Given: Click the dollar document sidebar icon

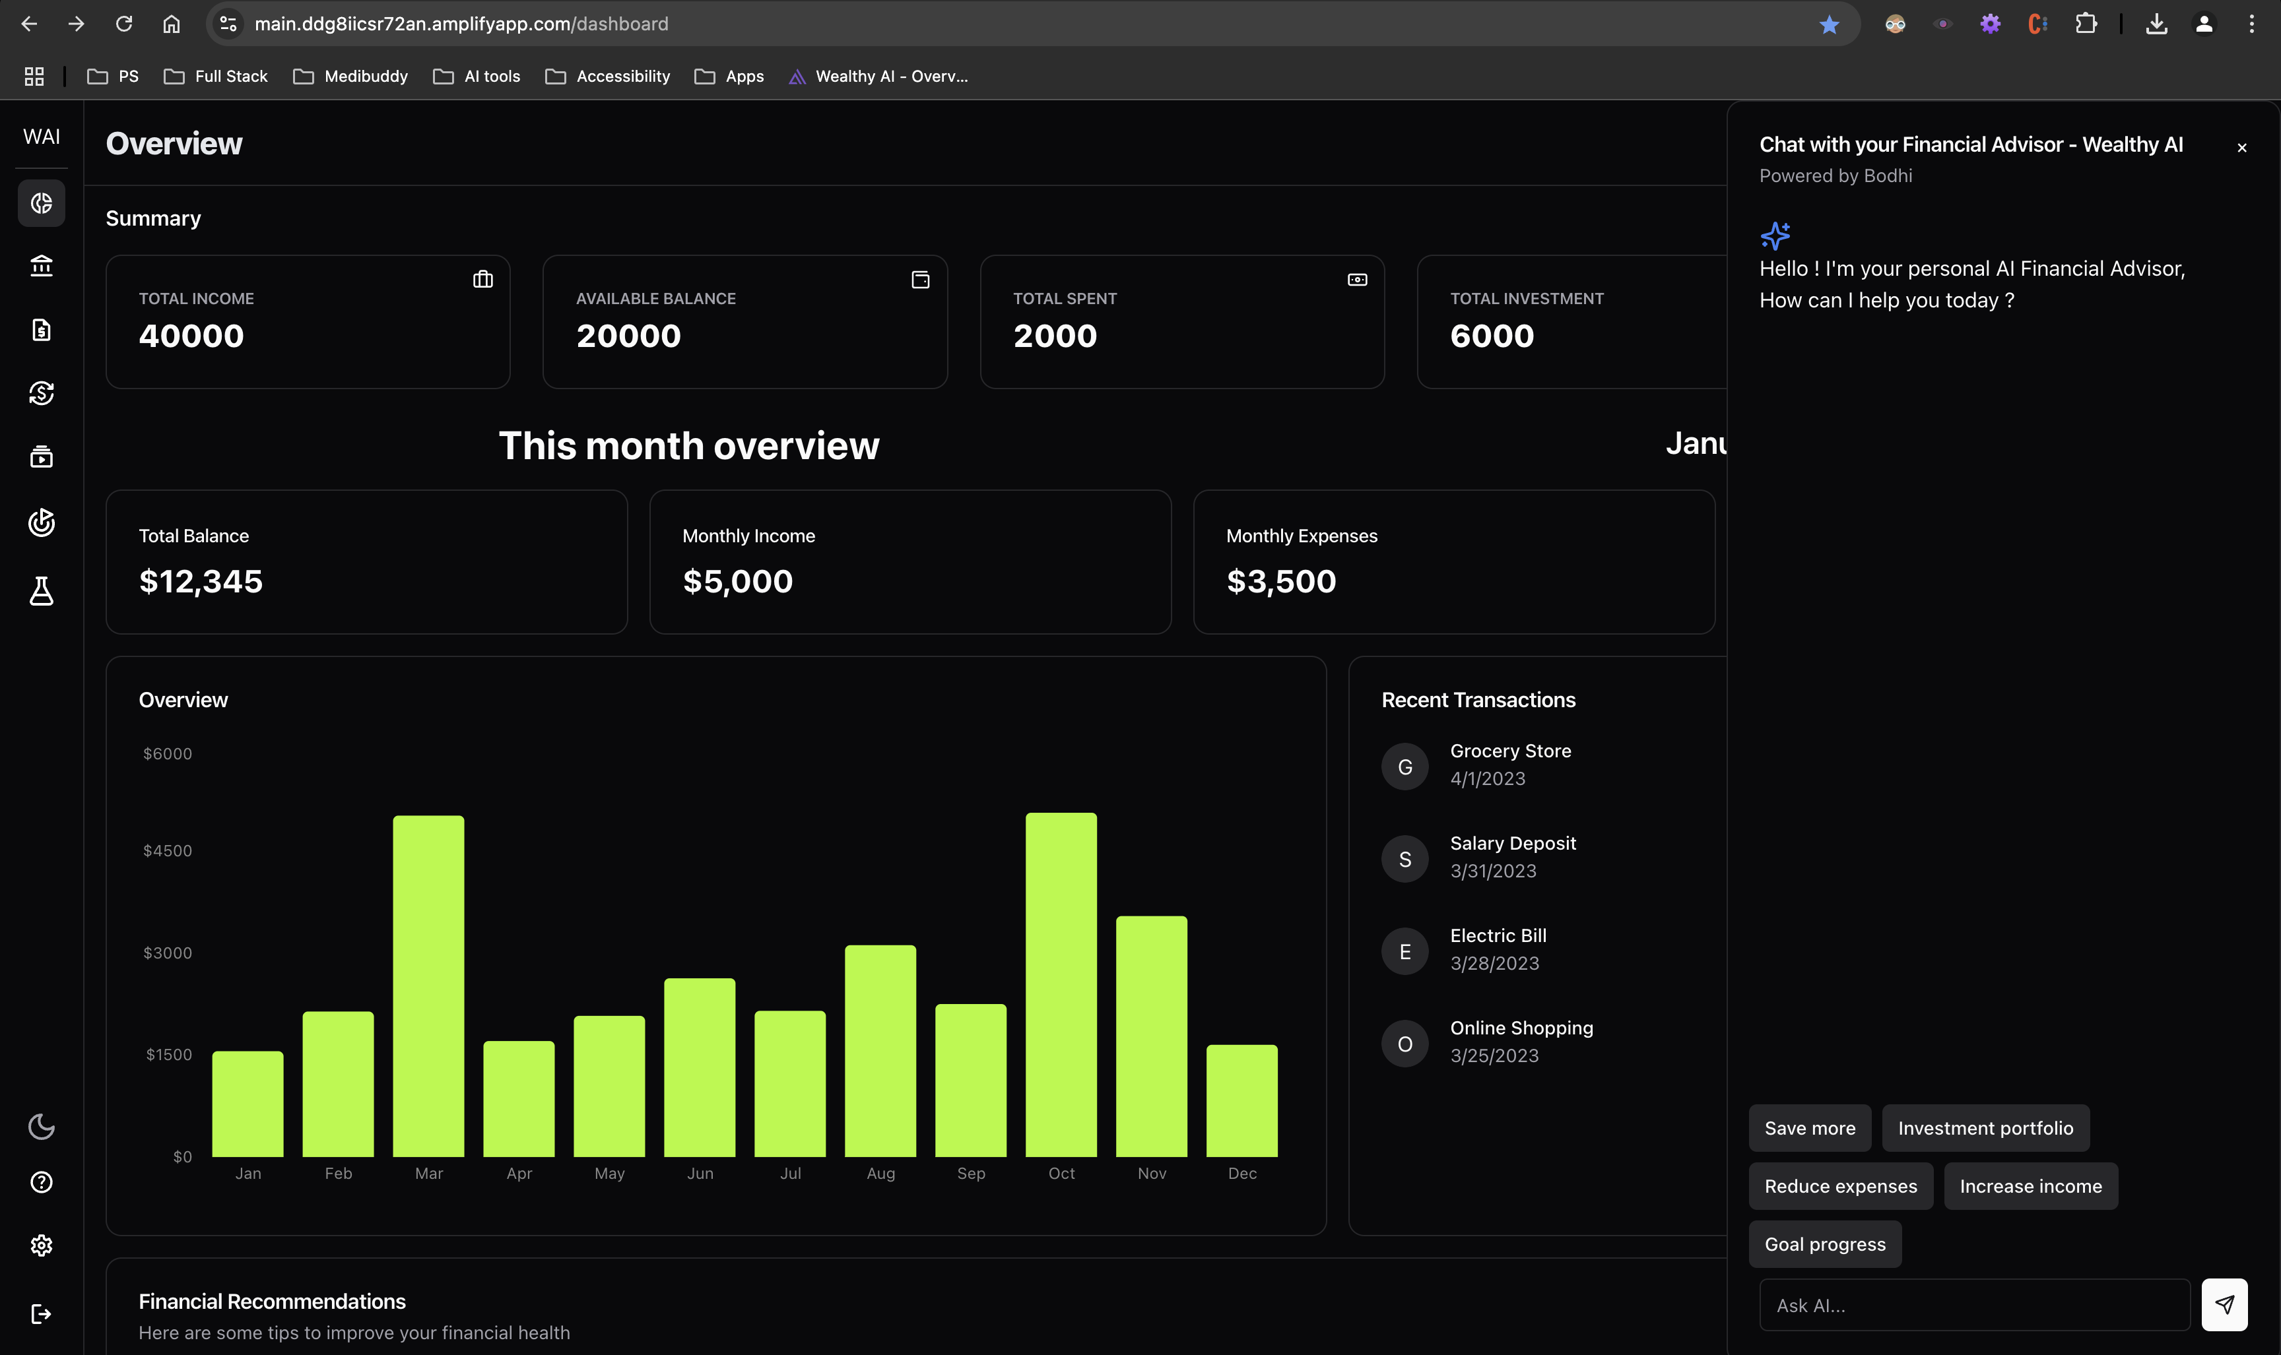Looking at the screenshot, I should coord(41,330).
